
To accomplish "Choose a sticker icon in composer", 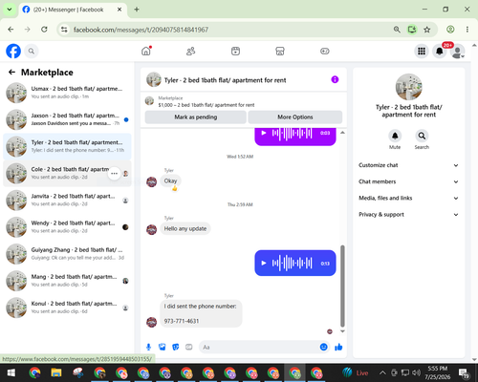I will click(176, 347).
